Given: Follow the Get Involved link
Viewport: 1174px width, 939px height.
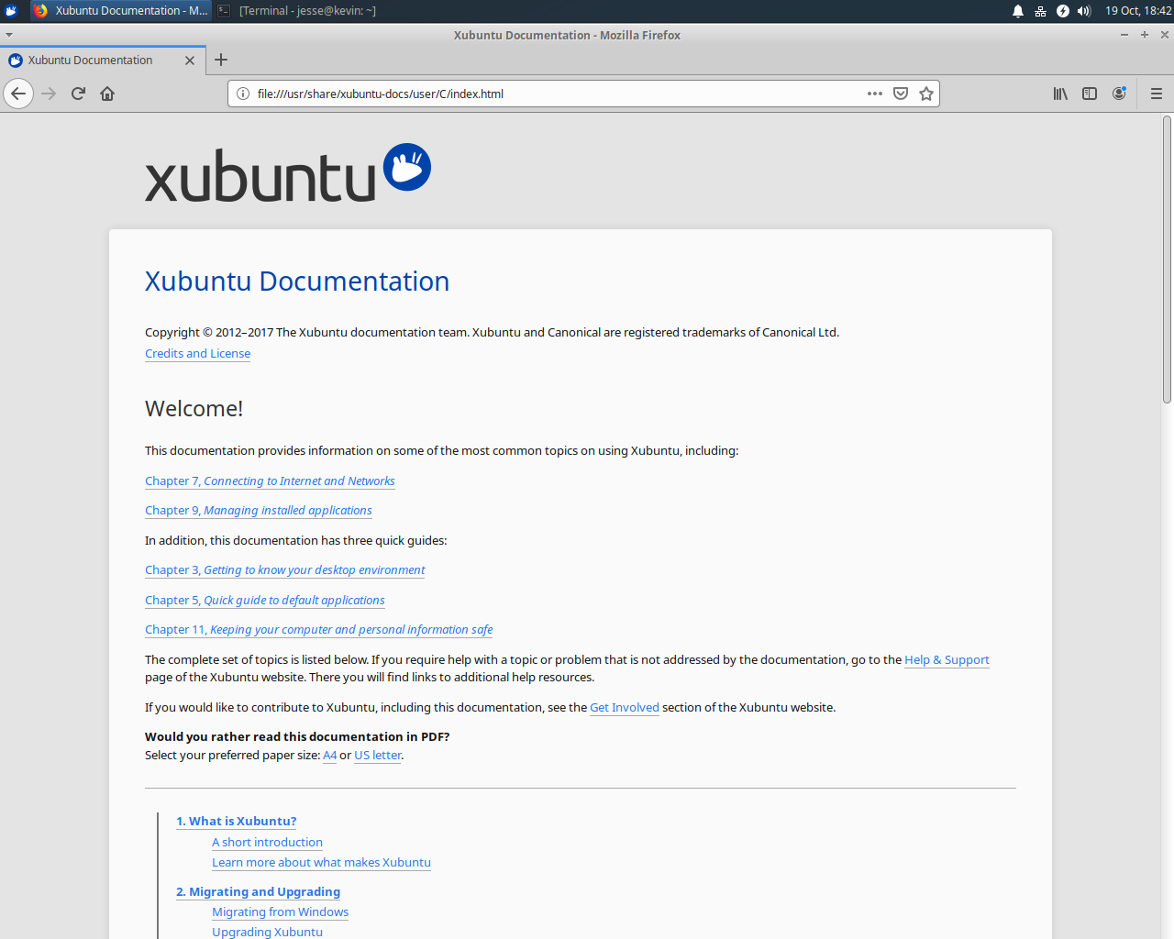Looking at the screenshot, I should point(625,708).
